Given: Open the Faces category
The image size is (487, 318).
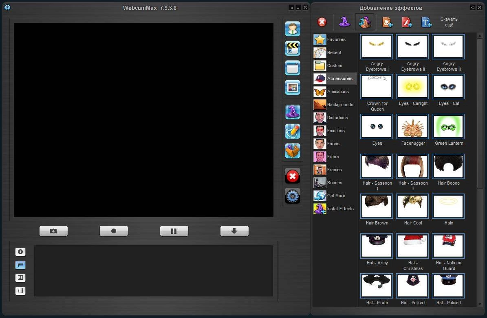Looking at the screenshot, I should (335, 144).
